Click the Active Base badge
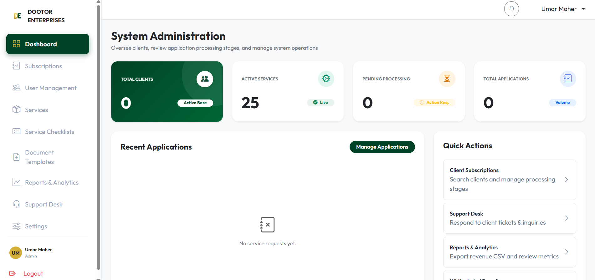 click(195, 103)
